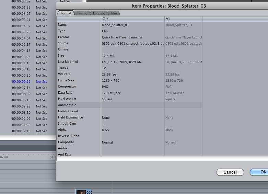Select the highlighted blue 00:00:00:22 entry
Image resolution: width=268 pixels, height=194 pixels.
(x=21, y=82)
